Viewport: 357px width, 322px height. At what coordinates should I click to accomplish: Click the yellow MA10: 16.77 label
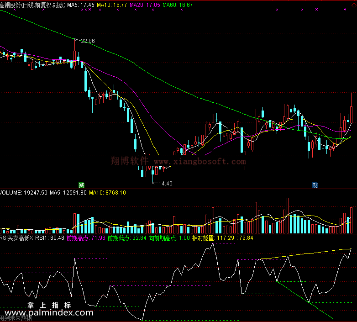(112, 5)
